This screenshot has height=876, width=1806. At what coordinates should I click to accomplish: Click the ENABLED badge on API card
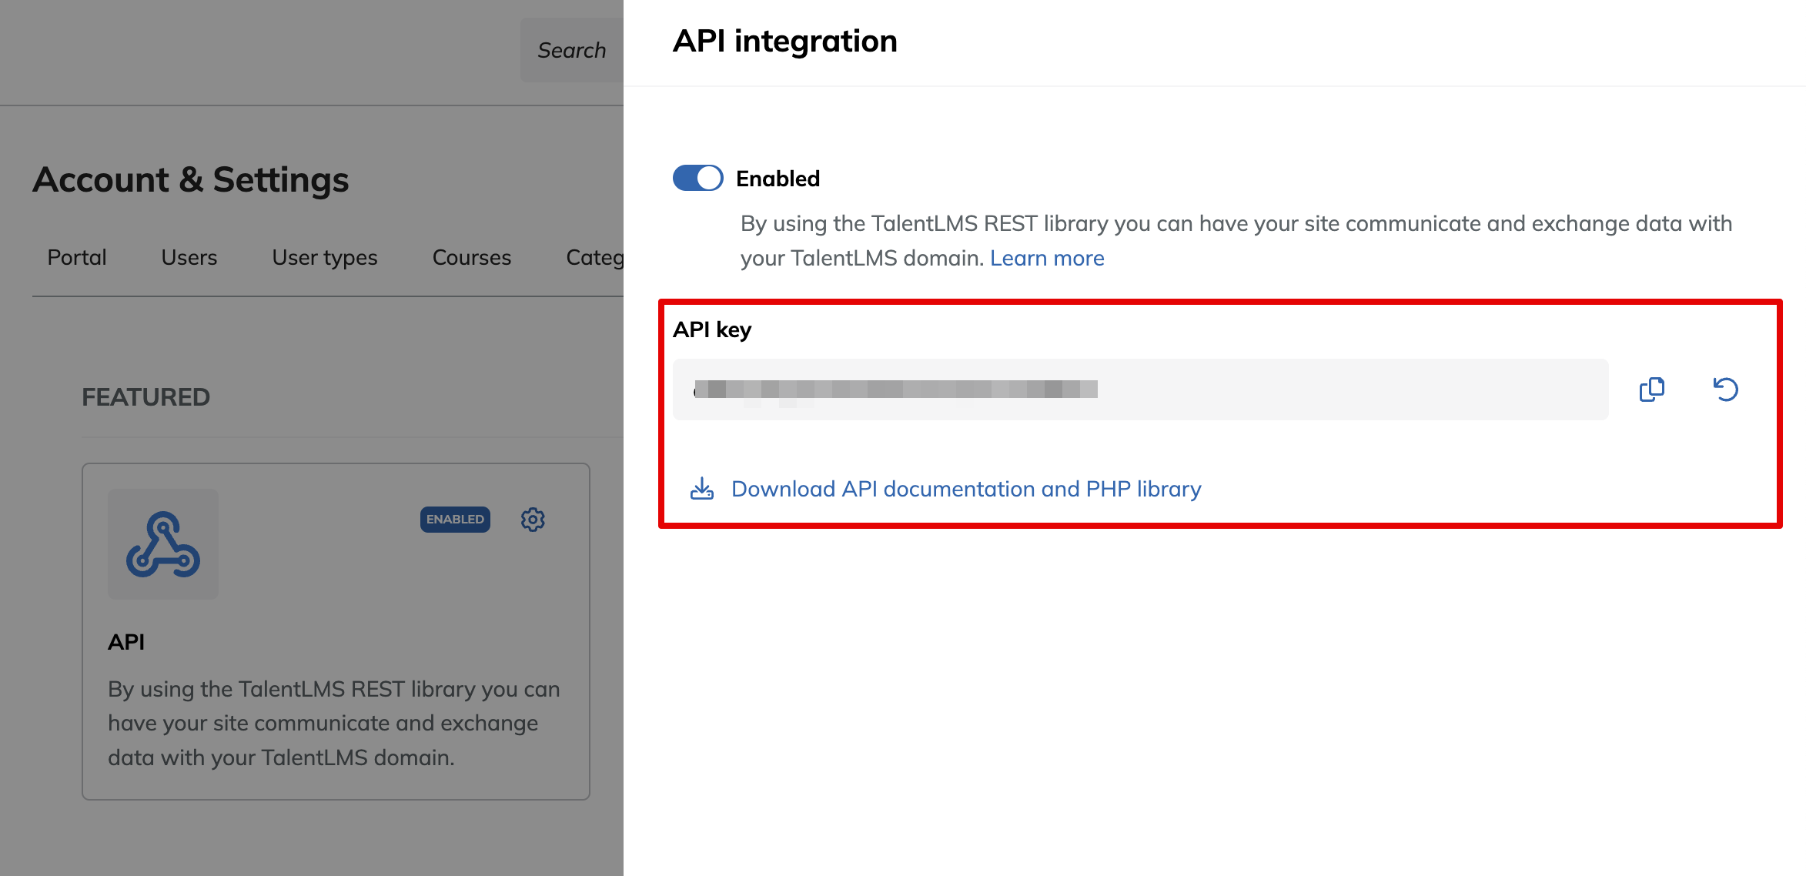455,520
